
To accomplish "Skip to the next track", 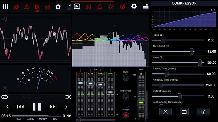I will [x=53, y=107].
